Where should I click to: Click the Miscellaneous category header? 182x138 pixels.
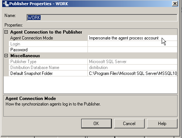point(25,56)
